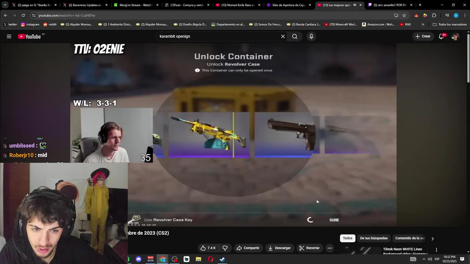The width and height of the screenshot is (470, 264).
Task: Show next filter chips with arrow
Action: (433, 239)
